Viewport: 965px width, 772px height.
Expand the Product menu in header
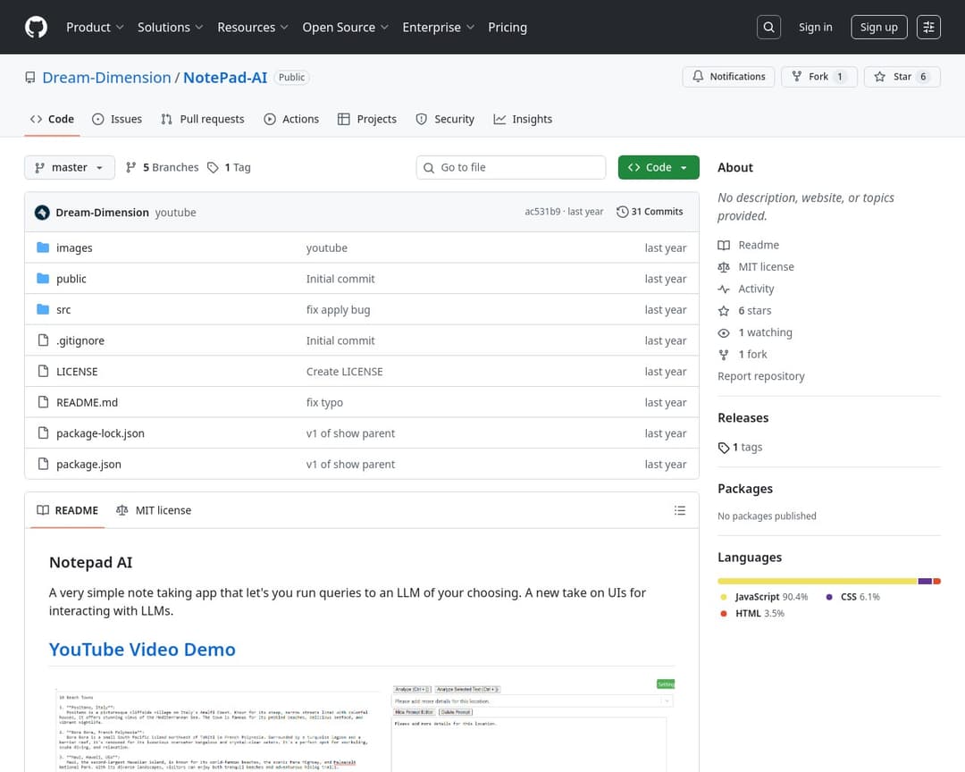click(x=95, y=28)
